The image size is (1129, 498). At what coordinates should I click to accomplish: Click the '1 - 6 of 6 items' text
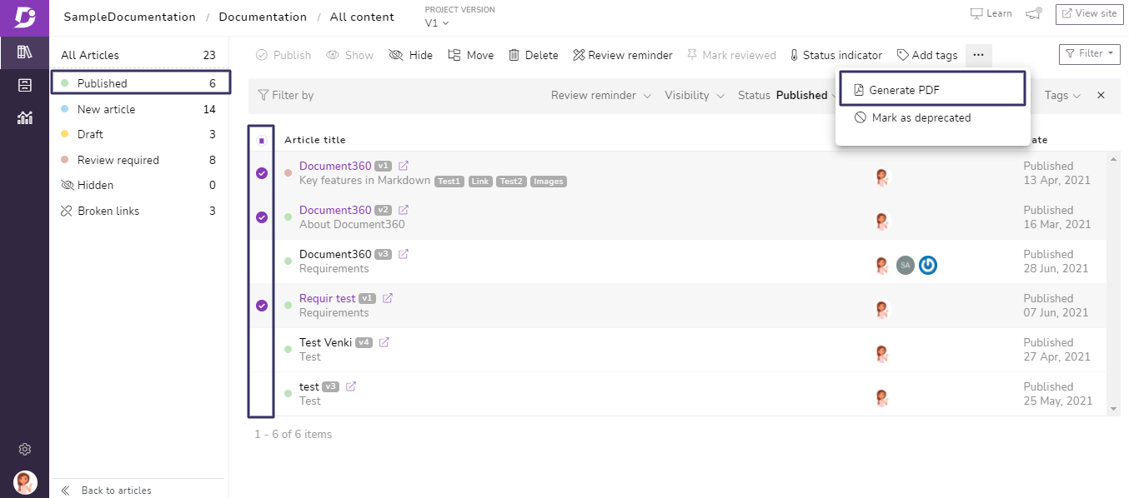pyautogui.click(x=293, y=434)
